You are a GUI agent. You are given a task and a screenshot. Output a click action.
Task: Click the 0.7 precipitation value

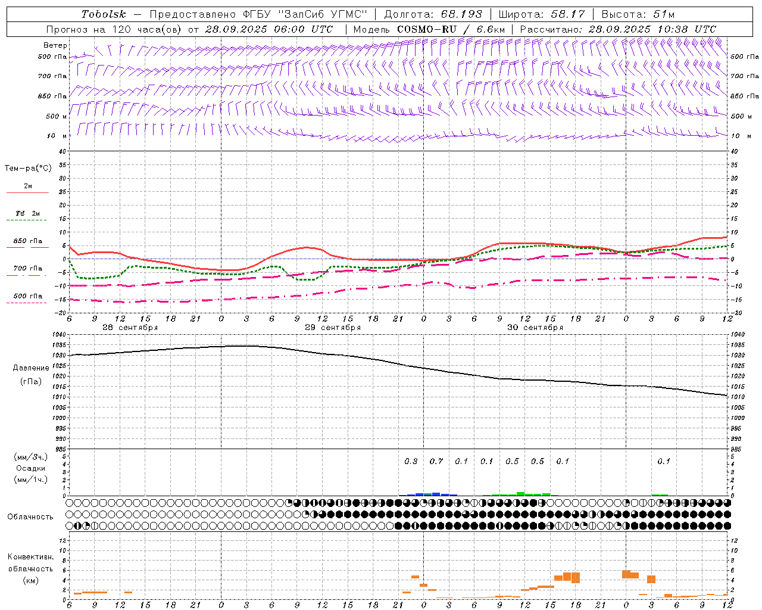436,461
